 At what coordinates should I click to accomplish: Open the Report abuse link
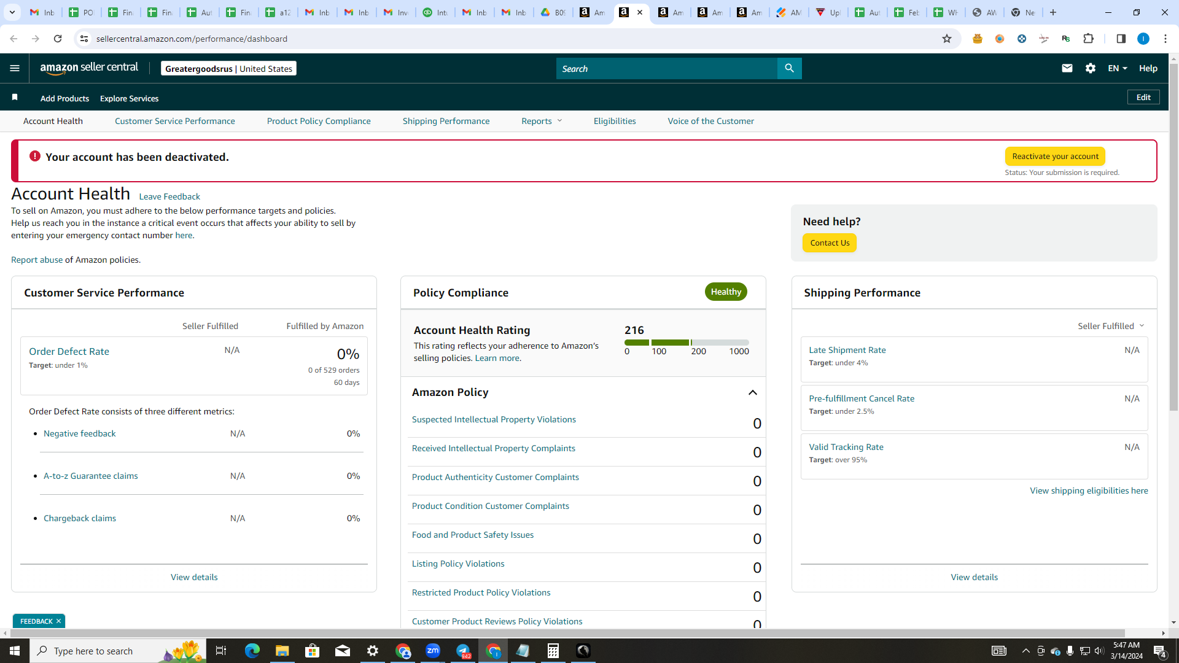(37, 260)
